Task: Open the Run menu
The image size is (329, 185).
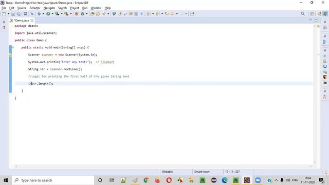Action: [x=85, y=8]
